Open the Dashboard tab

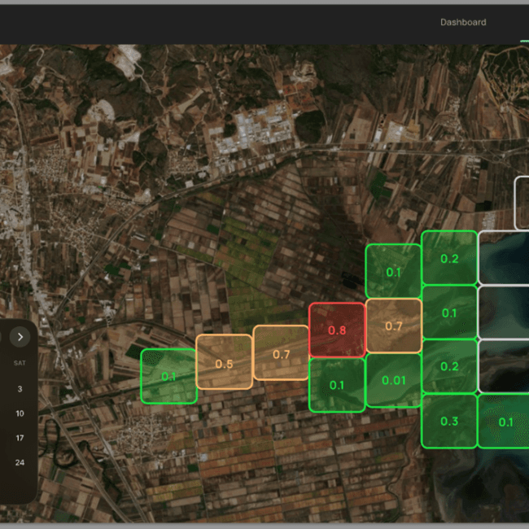[x=463, y=22]
